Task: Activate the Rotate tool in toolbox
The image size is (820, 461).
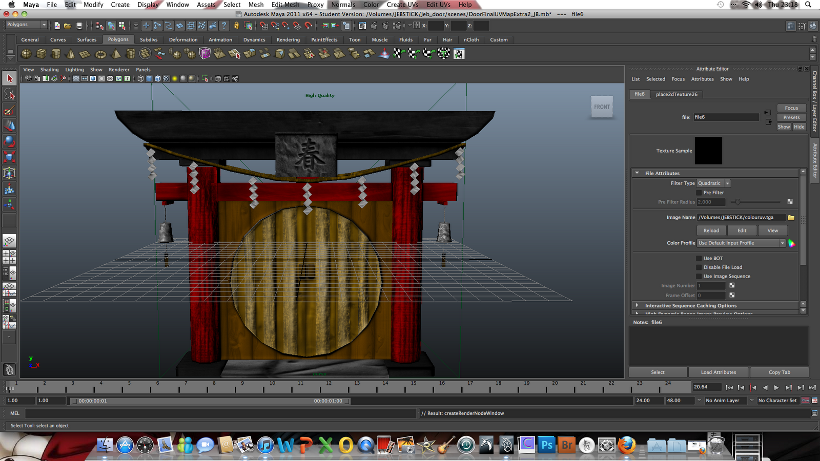Action: pos(9,141)
